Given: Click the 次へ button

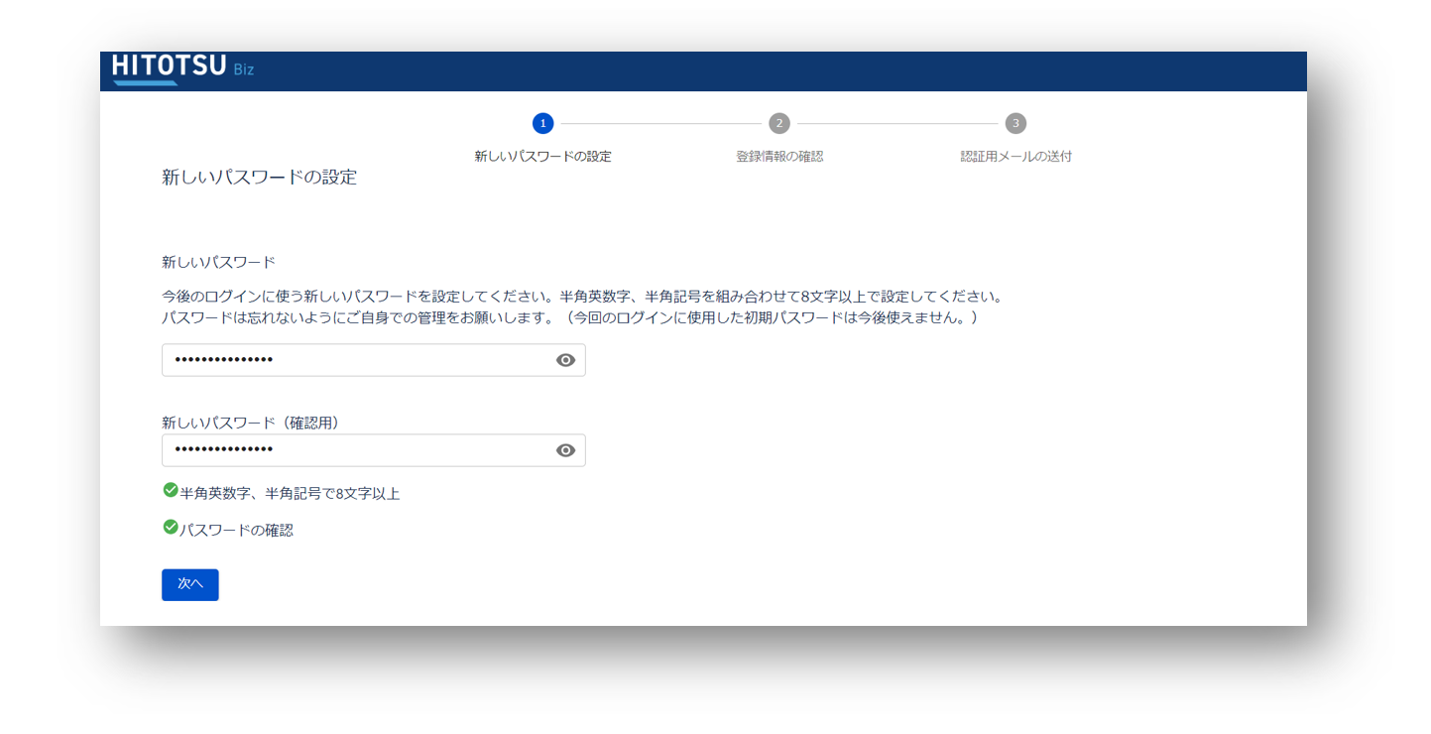Looking at the screenshot, I should click(190, 584).
